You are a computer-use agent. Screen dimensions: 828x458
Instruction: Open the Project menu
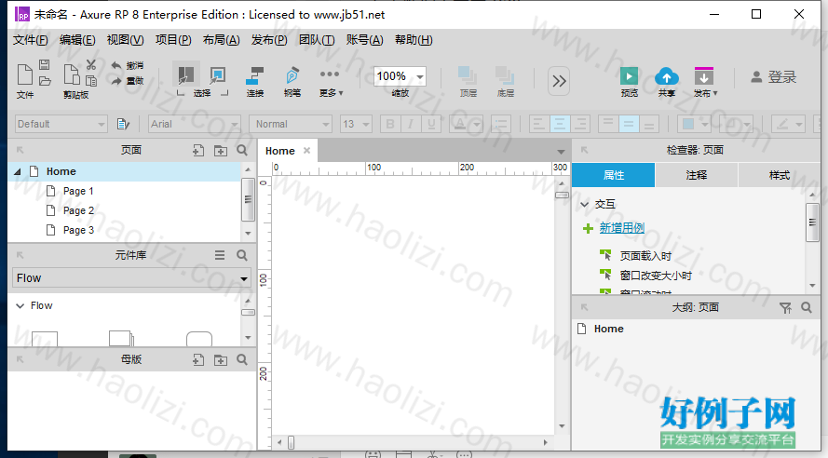tap(173, 40)
